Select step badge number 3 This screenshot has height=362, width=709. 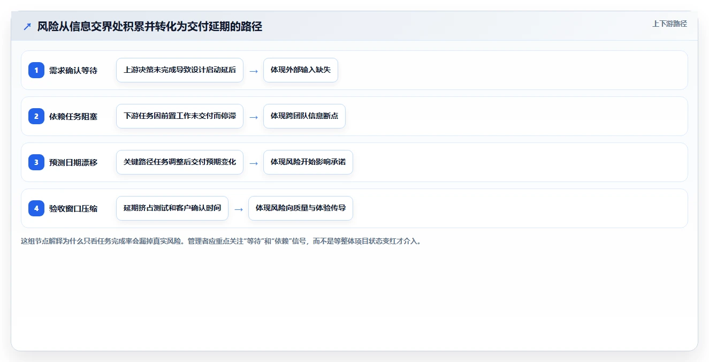click(x=36, y=162)
